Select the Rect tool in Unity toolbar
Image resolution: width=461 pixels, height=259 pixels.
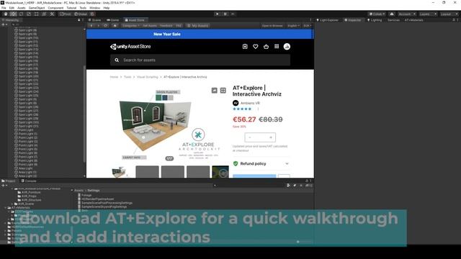click(x=37, y=14)
